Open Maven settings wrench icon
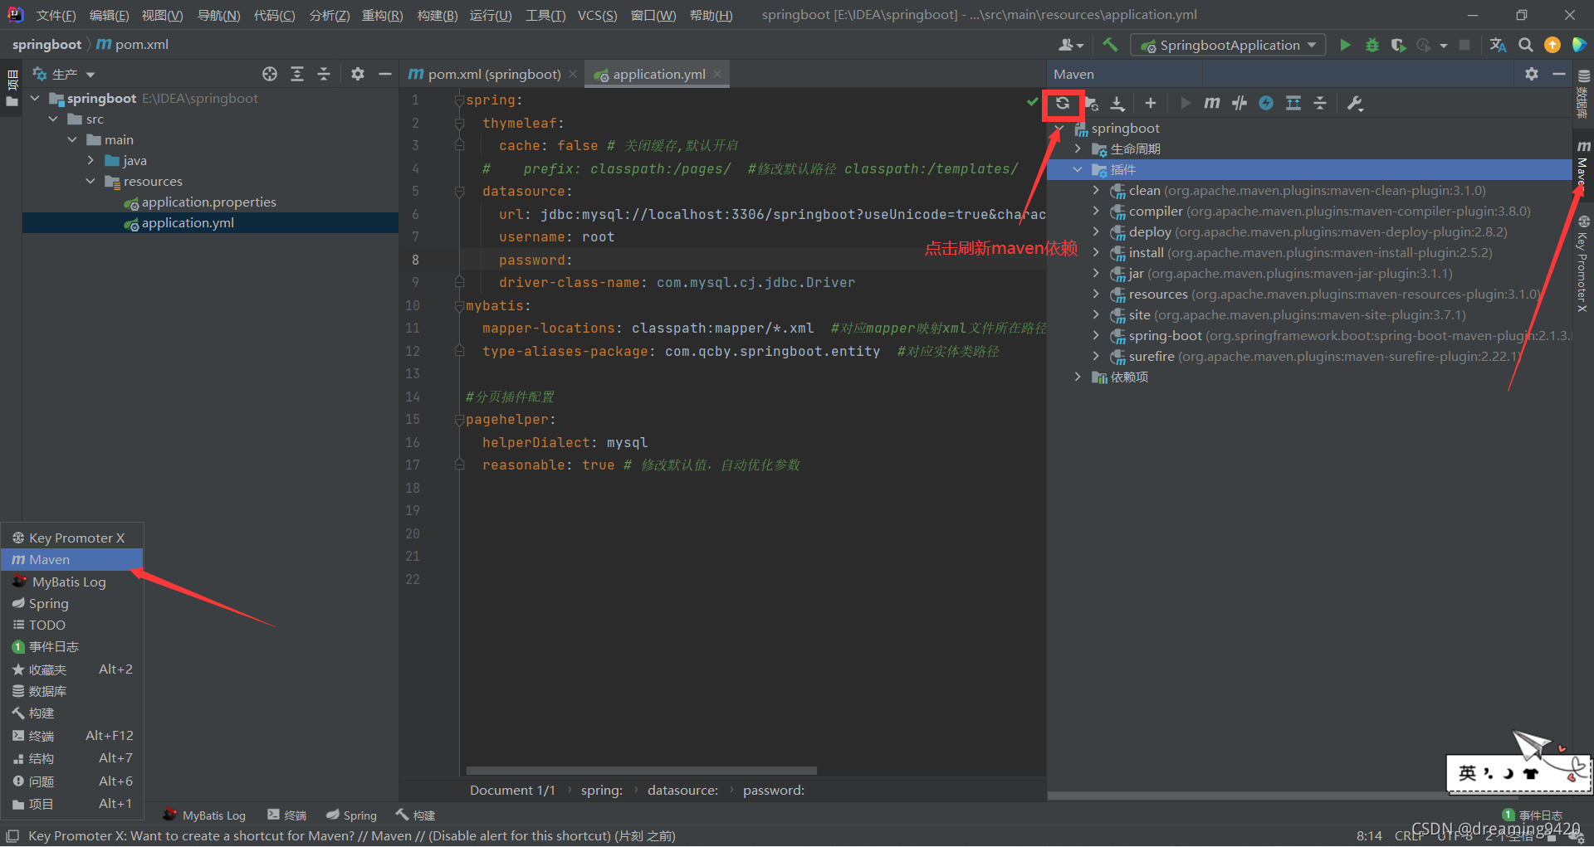This screenshot has height=847, width=1594. (1355, 103)
